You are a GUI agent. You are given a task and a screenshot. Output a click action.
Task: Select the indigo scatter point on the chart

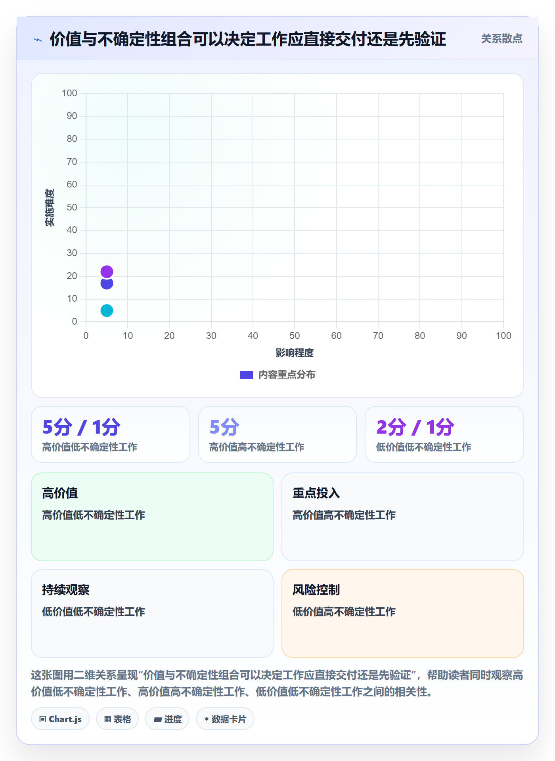point(107,283)
